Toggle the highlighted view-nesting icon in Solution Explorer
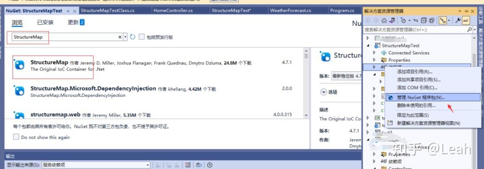 click(443, 21)
